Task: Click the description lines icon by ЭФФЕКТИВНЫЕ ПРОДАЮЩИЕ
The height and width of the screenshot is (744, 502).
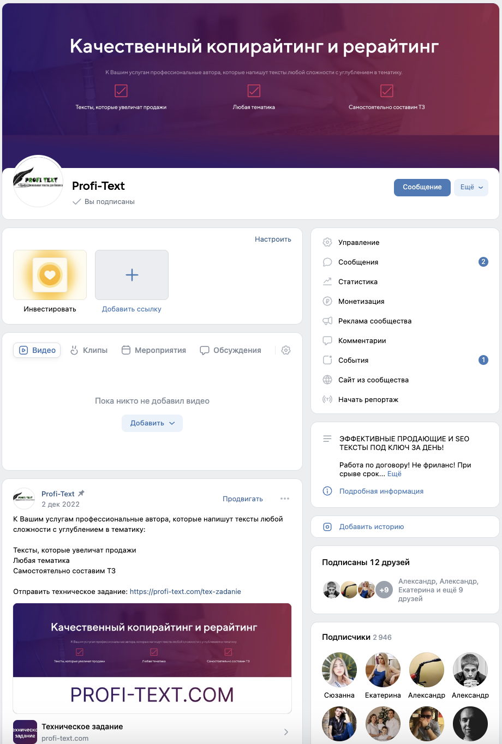Action: click(327, 439)
